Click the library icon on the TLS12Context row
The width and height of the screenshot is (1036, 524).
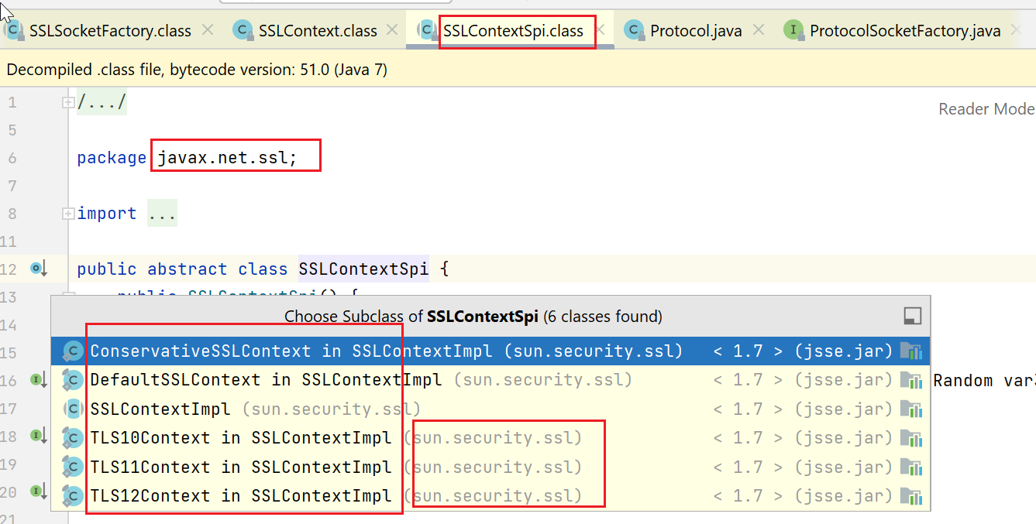click(x=910, y=496)
